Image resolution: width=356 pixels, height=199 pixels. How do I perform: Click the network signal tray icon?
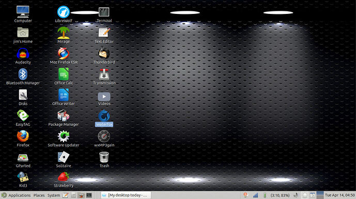tap(255, 195)
